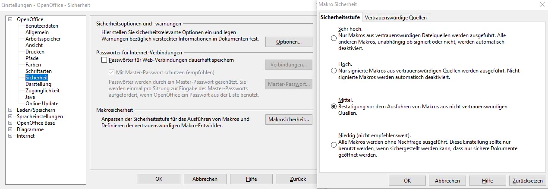Screen dimensions: 548x189
Task: Confirm Makro Sicherheit dialog with OK
Action: point(407,181)
